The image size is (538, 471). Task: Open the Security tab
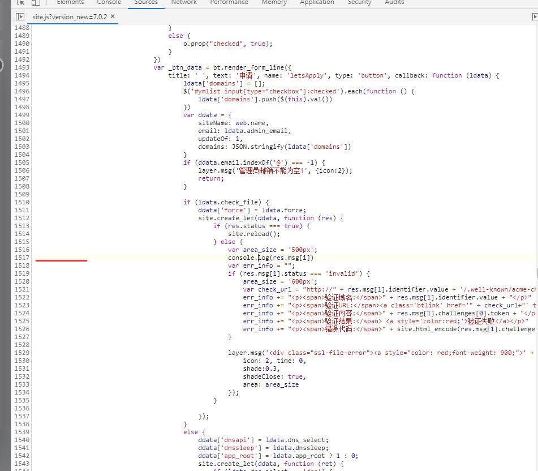click(359, 2)
